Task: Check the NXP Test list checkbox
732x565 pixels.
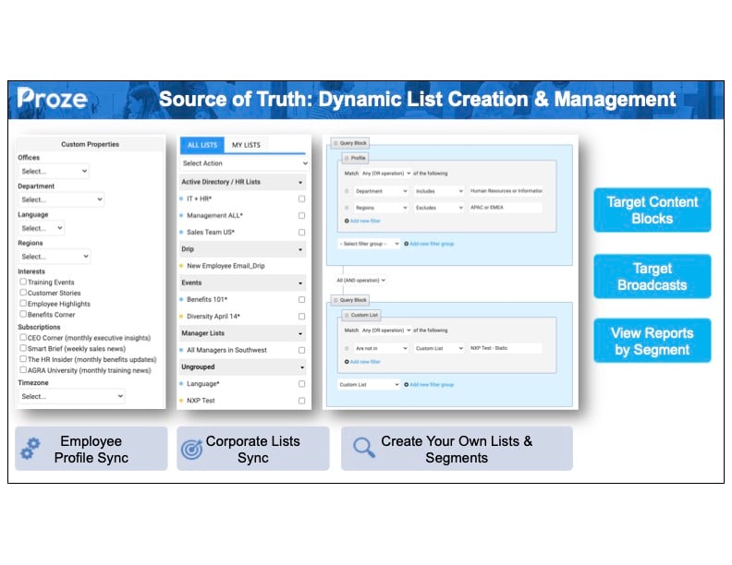Action: coord(301,401)
